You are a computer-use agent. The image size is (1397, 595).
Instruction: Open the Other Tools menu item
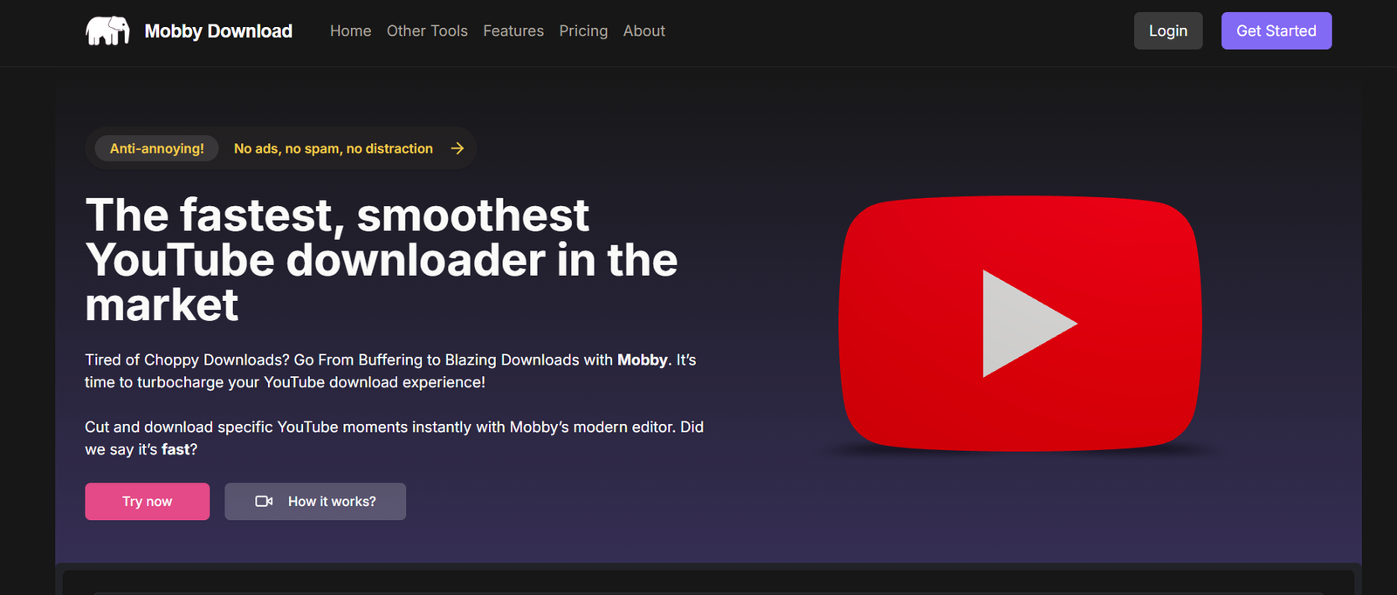pyautogui.click(x=427, y=31)
